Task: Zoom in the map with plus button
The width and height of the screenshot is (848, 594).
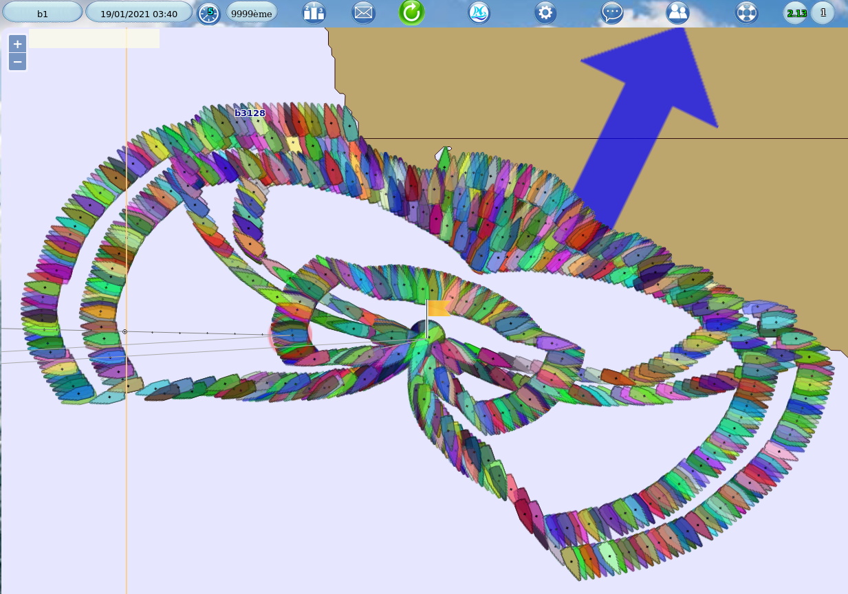Action: point(18,43)
